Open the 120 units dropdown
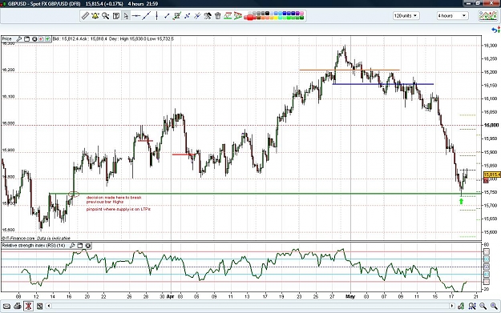 406,16
